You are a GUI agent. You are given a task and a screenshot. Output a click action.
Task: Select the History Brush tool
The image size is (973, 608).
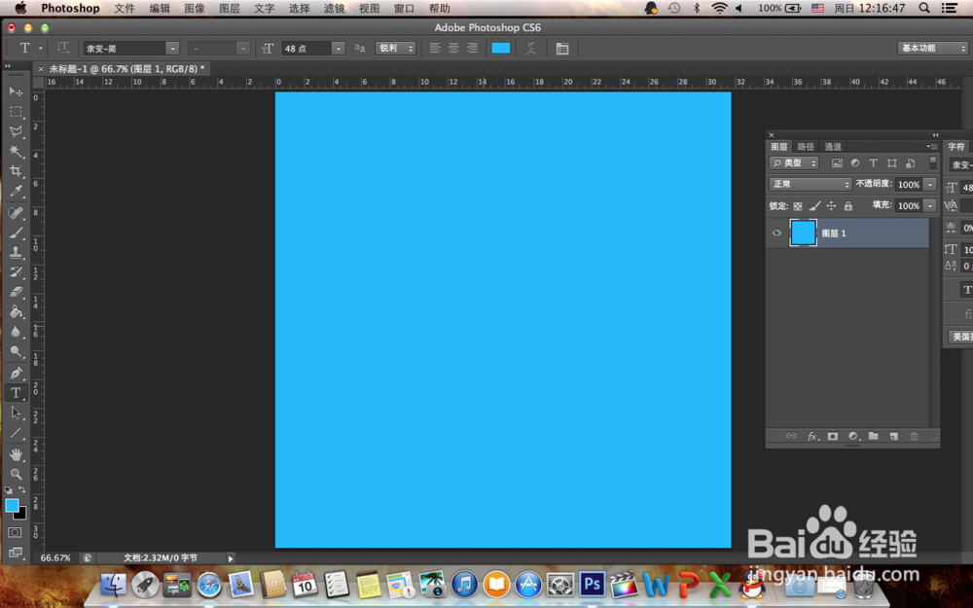[x=17, y=272]
